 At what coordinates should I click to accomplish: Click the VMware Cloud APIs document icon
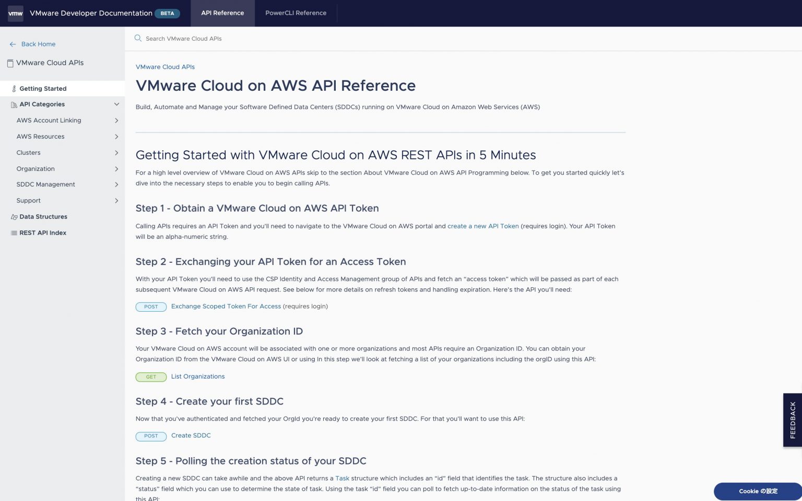coord(10,63)
